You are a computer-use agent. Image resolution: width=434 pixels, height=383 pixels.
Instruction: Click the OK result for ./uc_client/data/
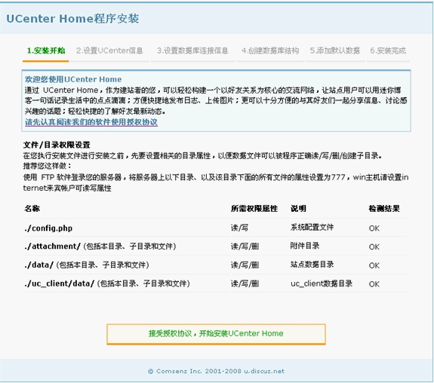374,284
